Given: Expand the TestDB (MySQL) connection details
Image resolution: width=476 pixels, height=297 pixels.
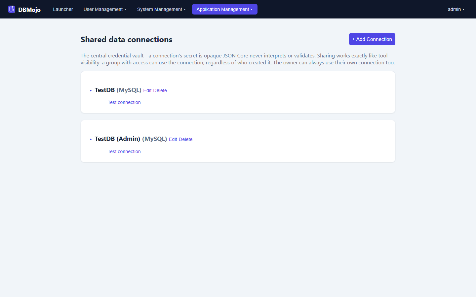Looking at the screenshot, I should point(91,90).
